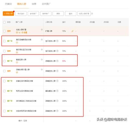Click orange icon under 喜欢店铺新品的访客
The width and height of the screenshot is (130, 124).
coord(17,43)
